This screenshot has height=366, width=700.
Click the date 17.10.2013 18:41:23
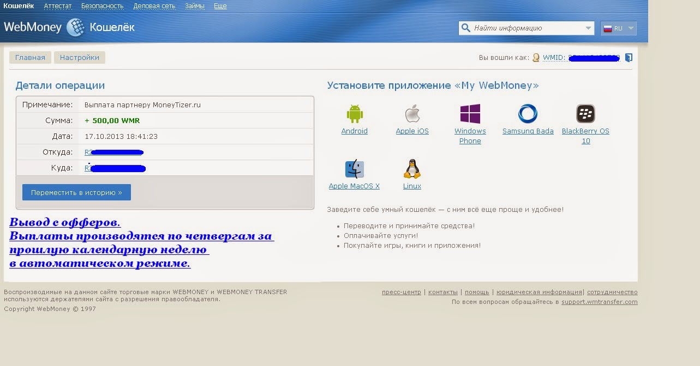(121, 137)
